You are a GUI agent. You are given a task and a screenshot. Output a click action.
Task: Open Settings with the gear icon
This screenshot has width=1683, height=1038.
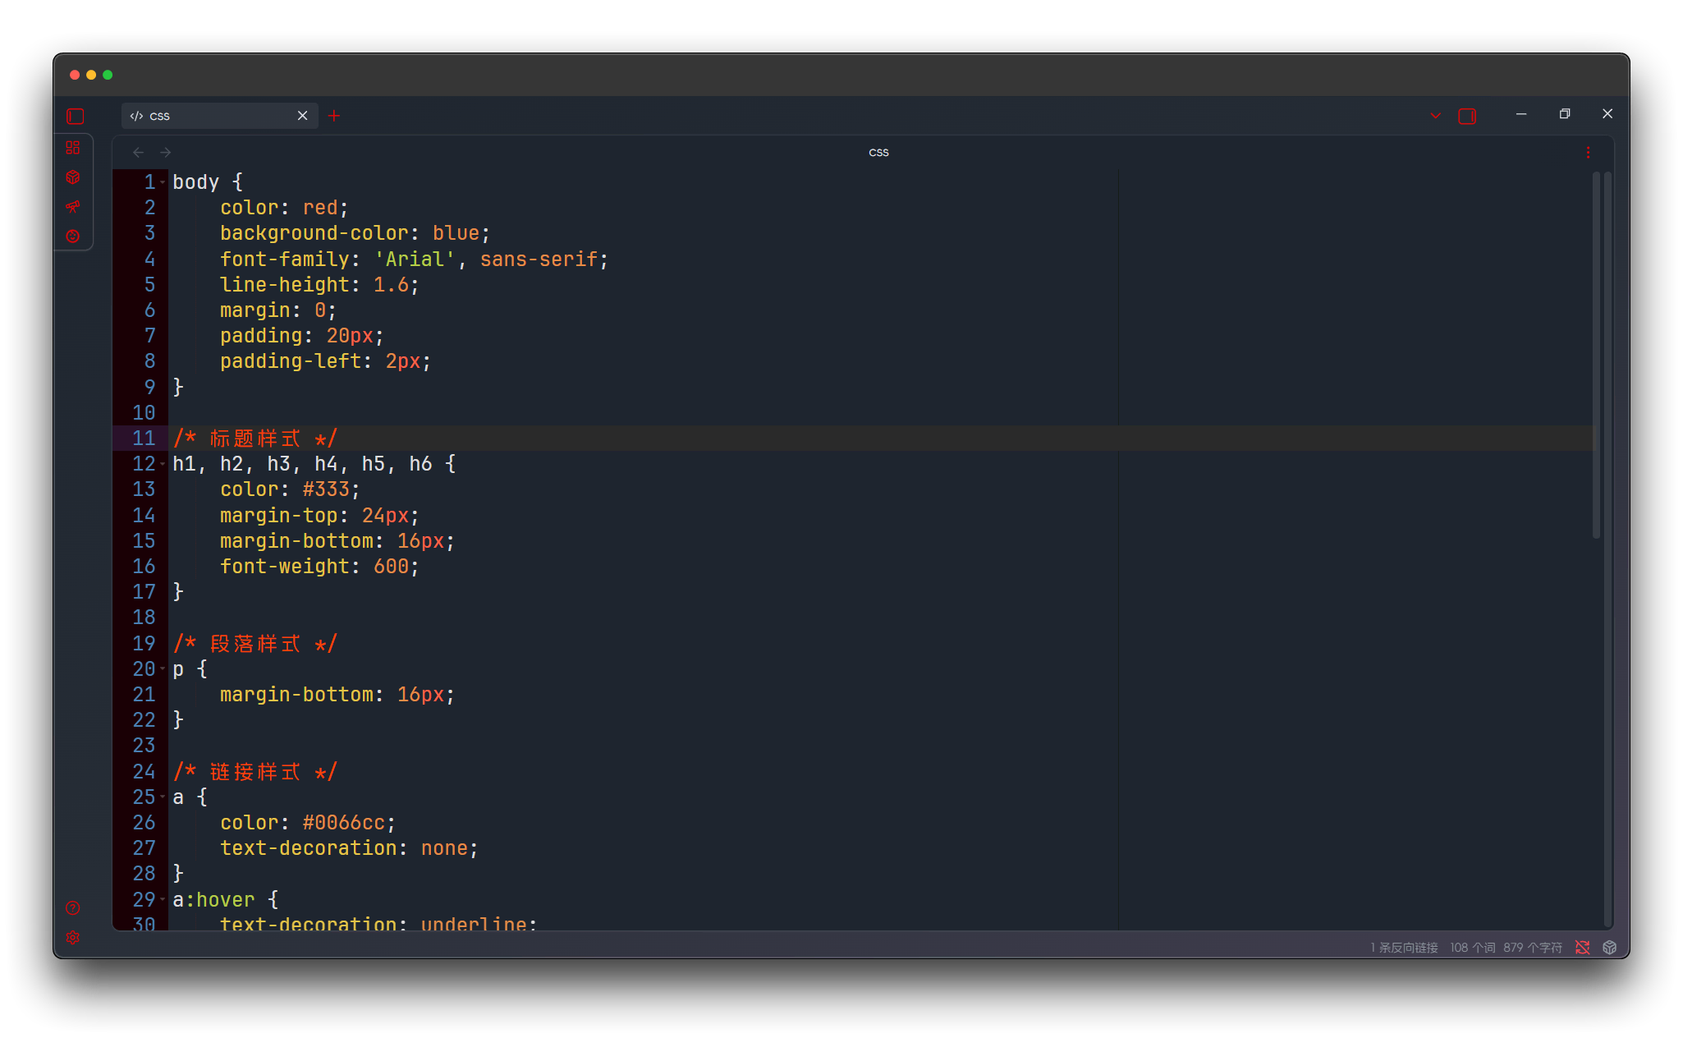click(72, 937)
